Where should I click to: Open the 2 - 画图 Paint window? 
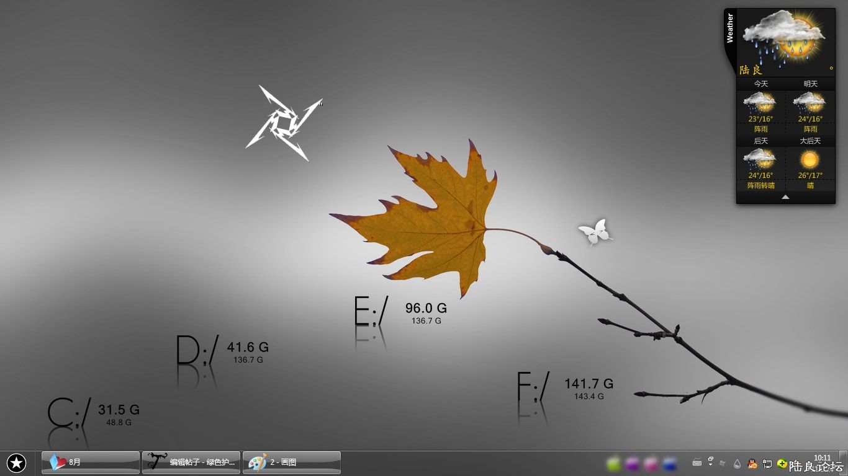pos(291,462)
